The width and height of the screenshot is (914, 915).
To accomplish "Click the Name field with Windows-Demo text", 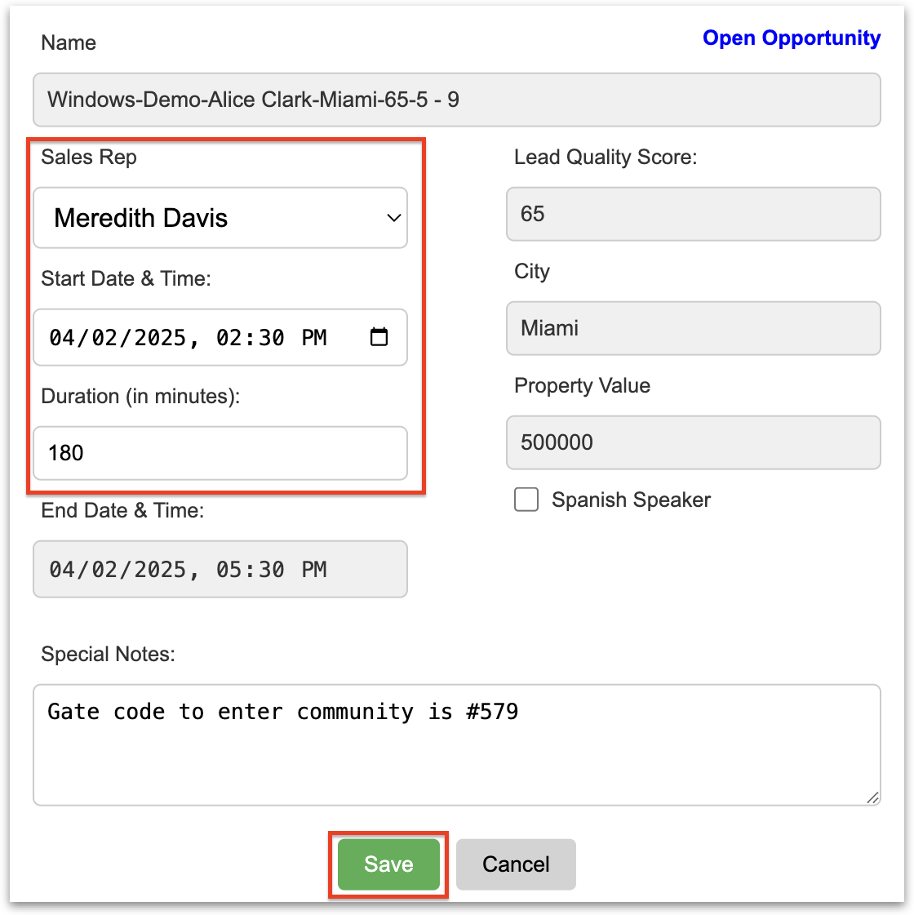I will (457, 100).
